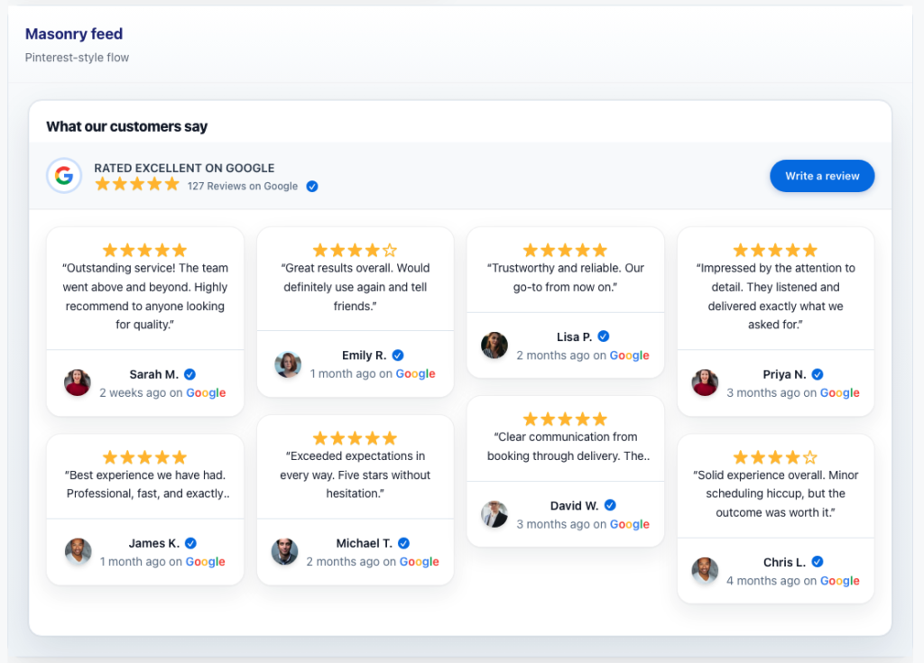Open James K.'s profile photo
Viewport: 924px width, 663px height.
coord(78,552)
